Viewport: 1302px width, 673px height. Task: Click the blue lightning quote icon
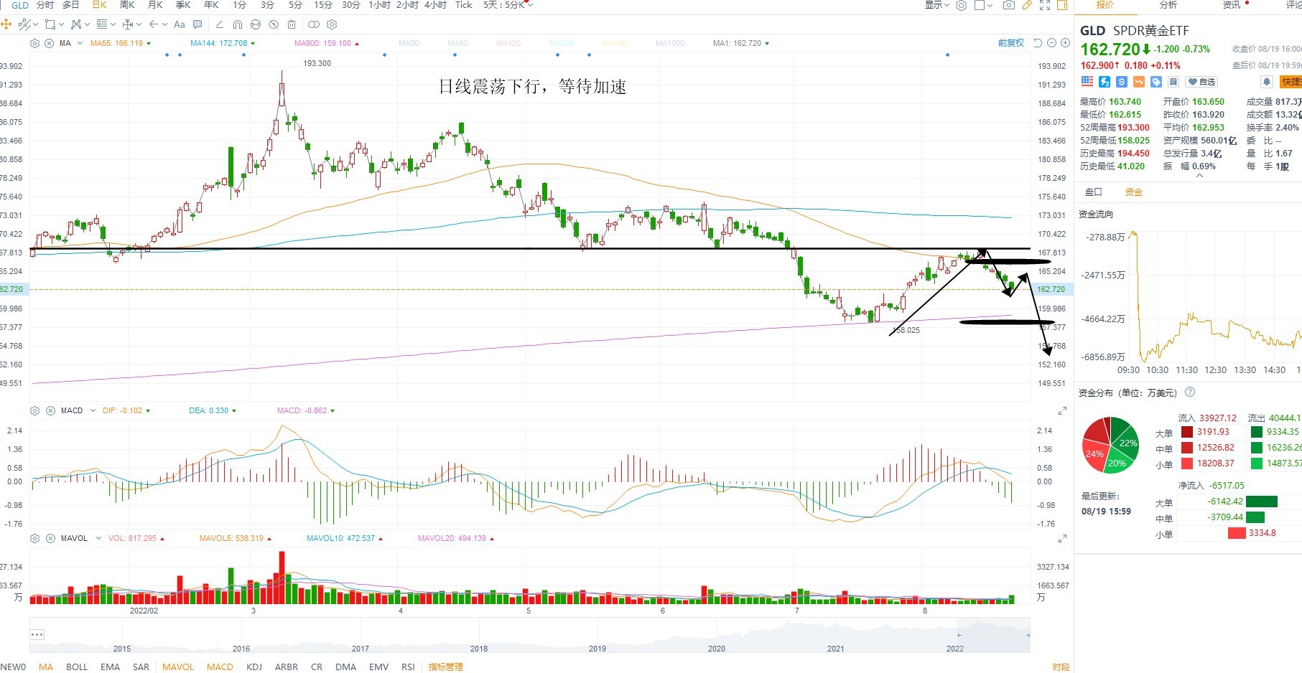[1105, 82]
